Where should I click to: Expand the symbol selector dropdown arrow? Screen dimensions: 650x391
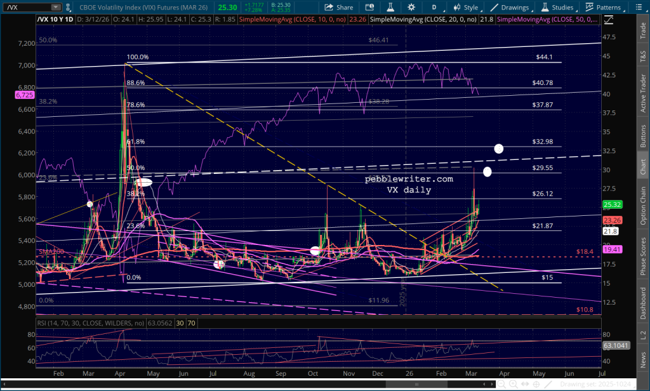click(56, 8)
